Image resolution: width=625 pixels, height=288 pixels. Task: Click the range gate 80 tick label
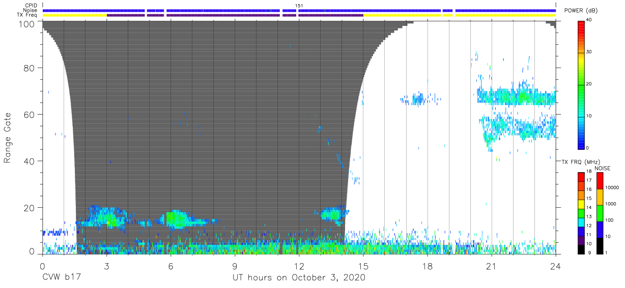(29, 68)
